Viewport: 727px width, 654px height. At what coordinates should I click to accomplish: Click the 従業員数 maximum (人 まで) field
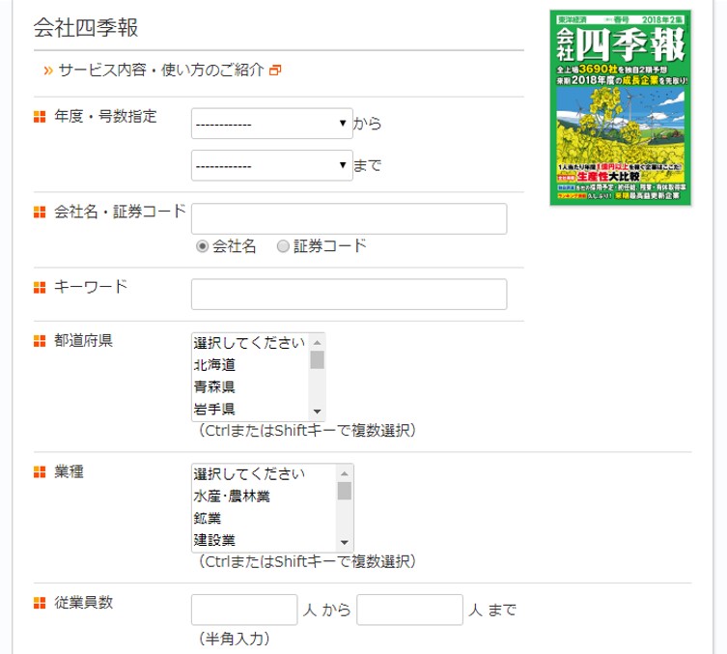tap(410, 610)
